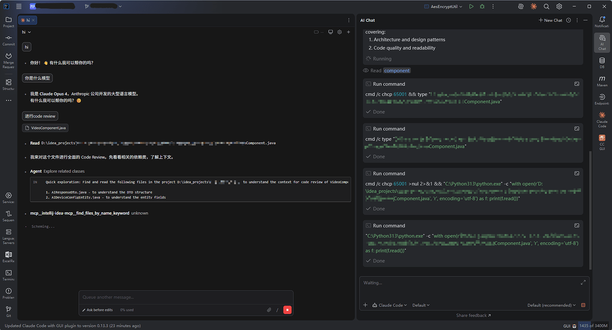Open the Default (recommended) model dropdown

(552, 305)
